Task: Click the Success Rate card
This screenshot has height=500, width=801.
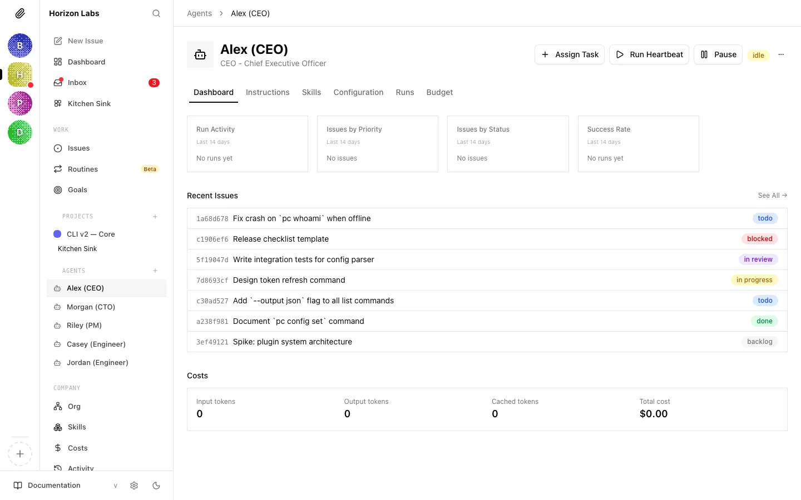Action: pyautogui.click(x=639, y=144)
